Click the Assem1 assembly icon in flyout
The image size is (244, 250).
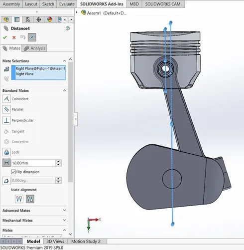click(x=84, y=12)
